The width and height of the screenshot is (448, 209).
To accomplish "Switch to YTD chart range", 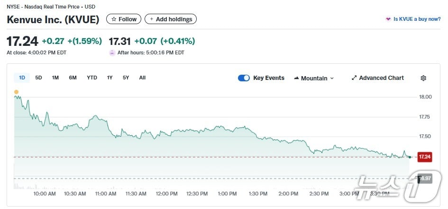I will pos(92,78).
